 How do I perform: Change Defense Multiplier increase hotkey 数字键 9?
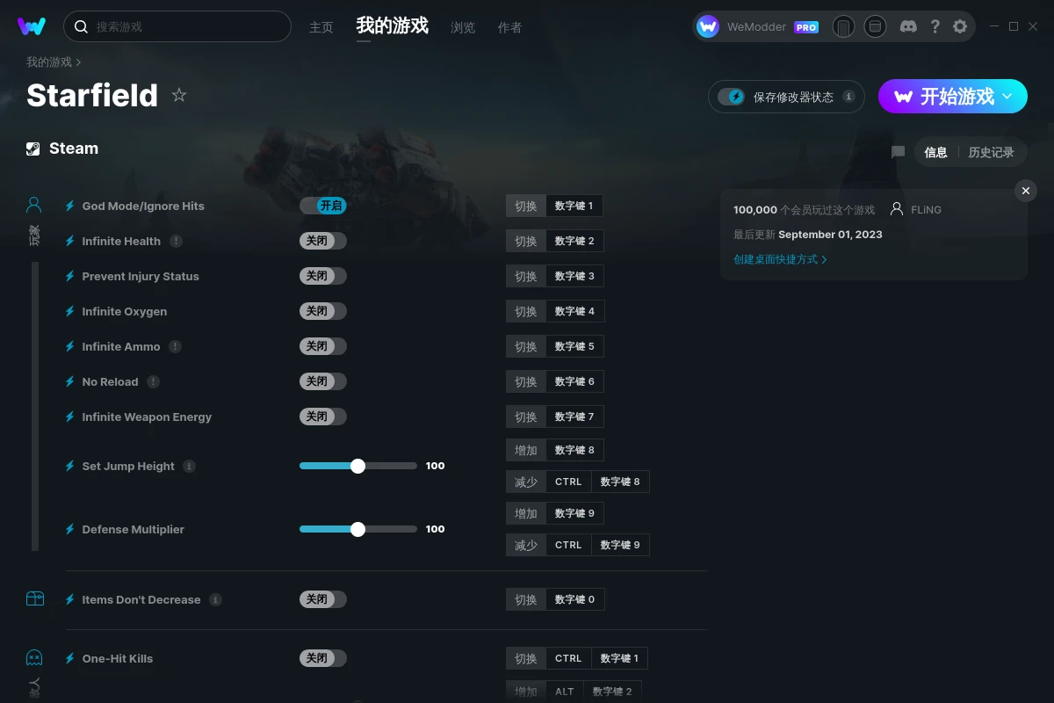575,513
